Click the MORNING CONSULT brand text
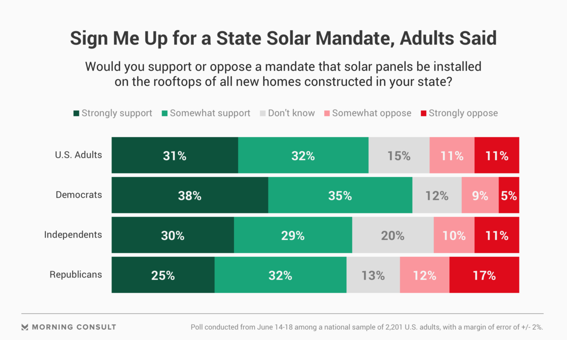The width and height of the screenshot is (567, 340). tap(74, 327)
